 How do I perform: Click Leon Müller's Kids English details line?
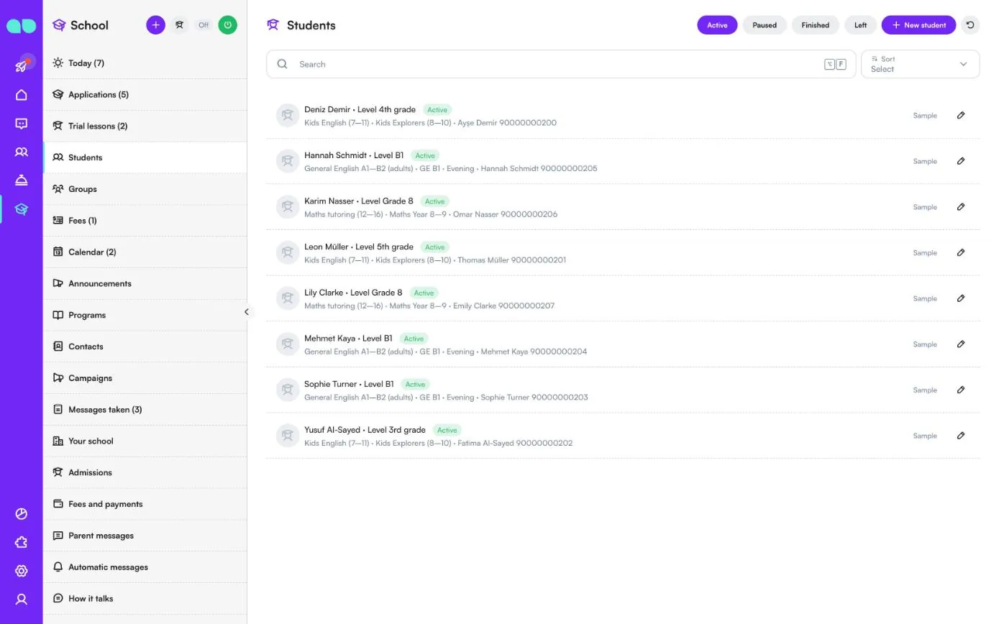click(x=435, y=260)
